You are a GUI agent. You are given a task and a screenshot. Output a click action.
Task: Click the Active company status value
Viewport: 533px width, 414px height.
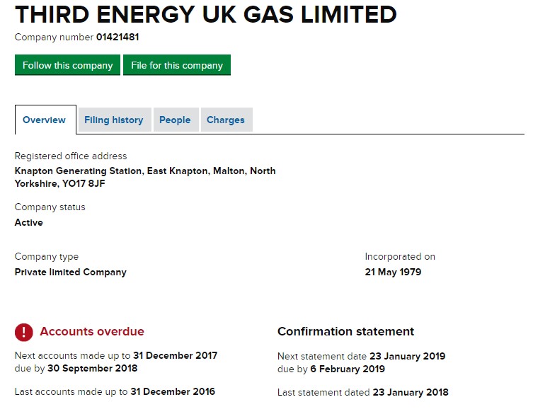(x=29, y=222)
